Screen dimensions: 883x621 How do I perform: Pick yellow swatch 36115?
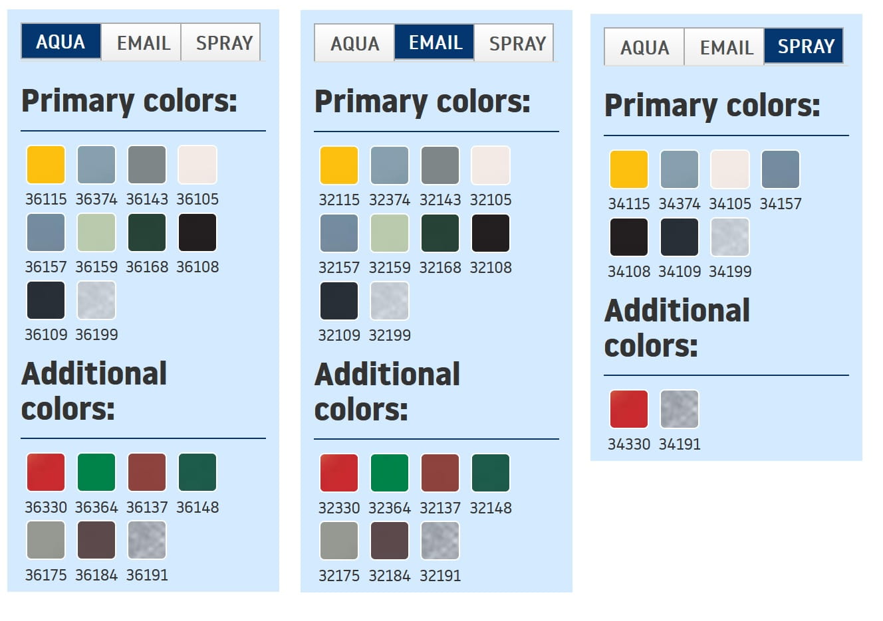click(x=46, y=165)
